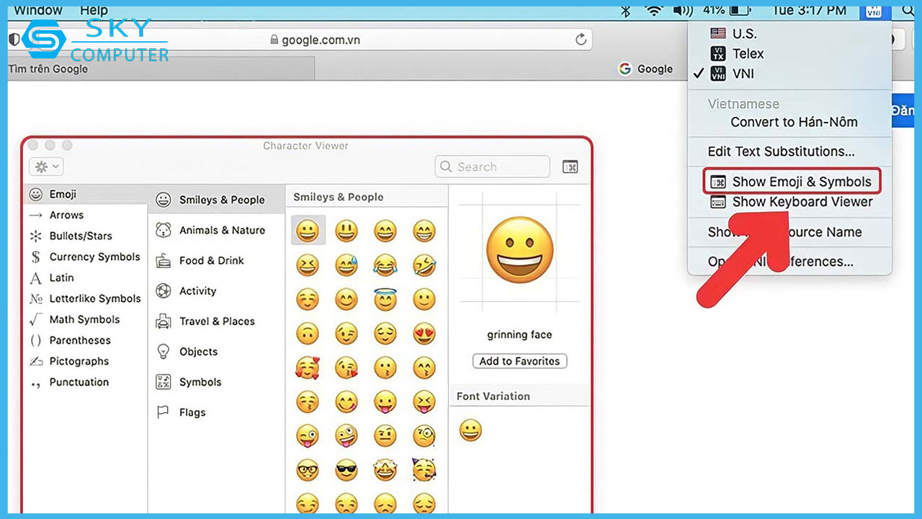The width and height of the screenshot is (922, 519).
Task: Choose Show Keyboard Viewer from the menu
Action: pyautogui.click(x=802, y=202)
